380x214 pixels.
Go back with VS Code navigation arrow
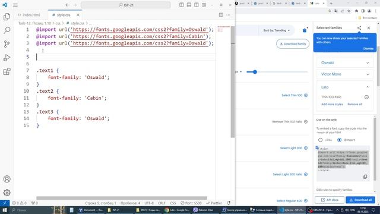pos(67,5)
